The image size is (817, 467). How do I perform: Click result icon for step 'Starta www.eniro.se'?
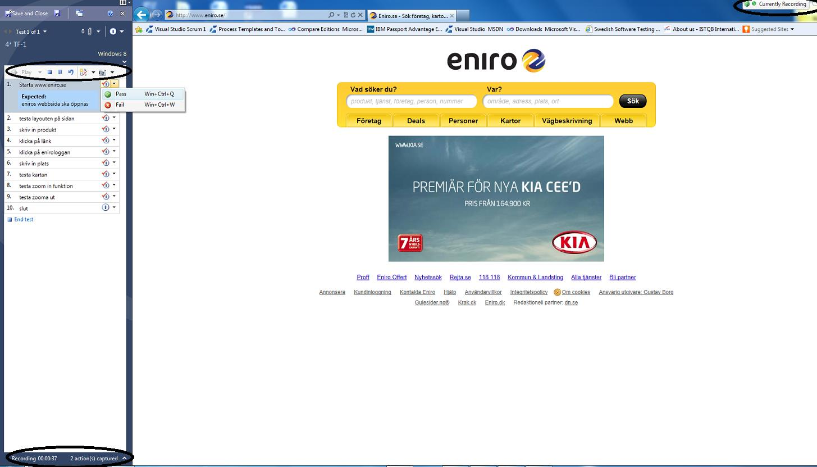(x=106, y=84)
